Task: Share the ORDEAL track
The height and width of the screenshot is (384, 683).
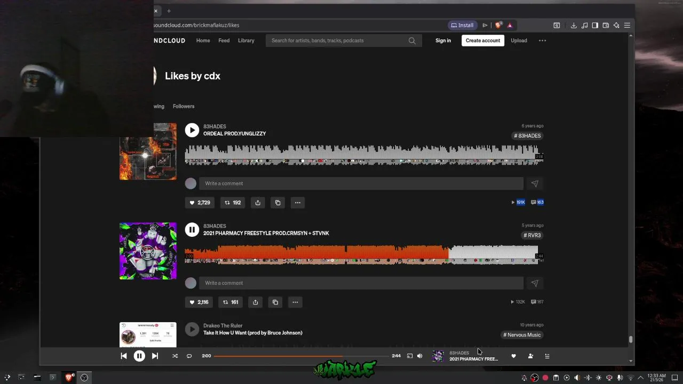Action: click(258, 203)
